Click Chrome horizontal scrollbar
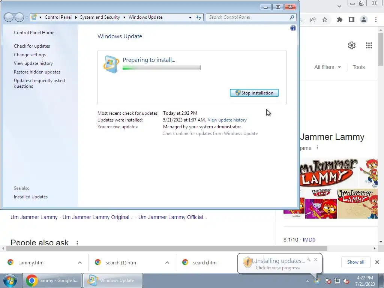 point(167,248)
